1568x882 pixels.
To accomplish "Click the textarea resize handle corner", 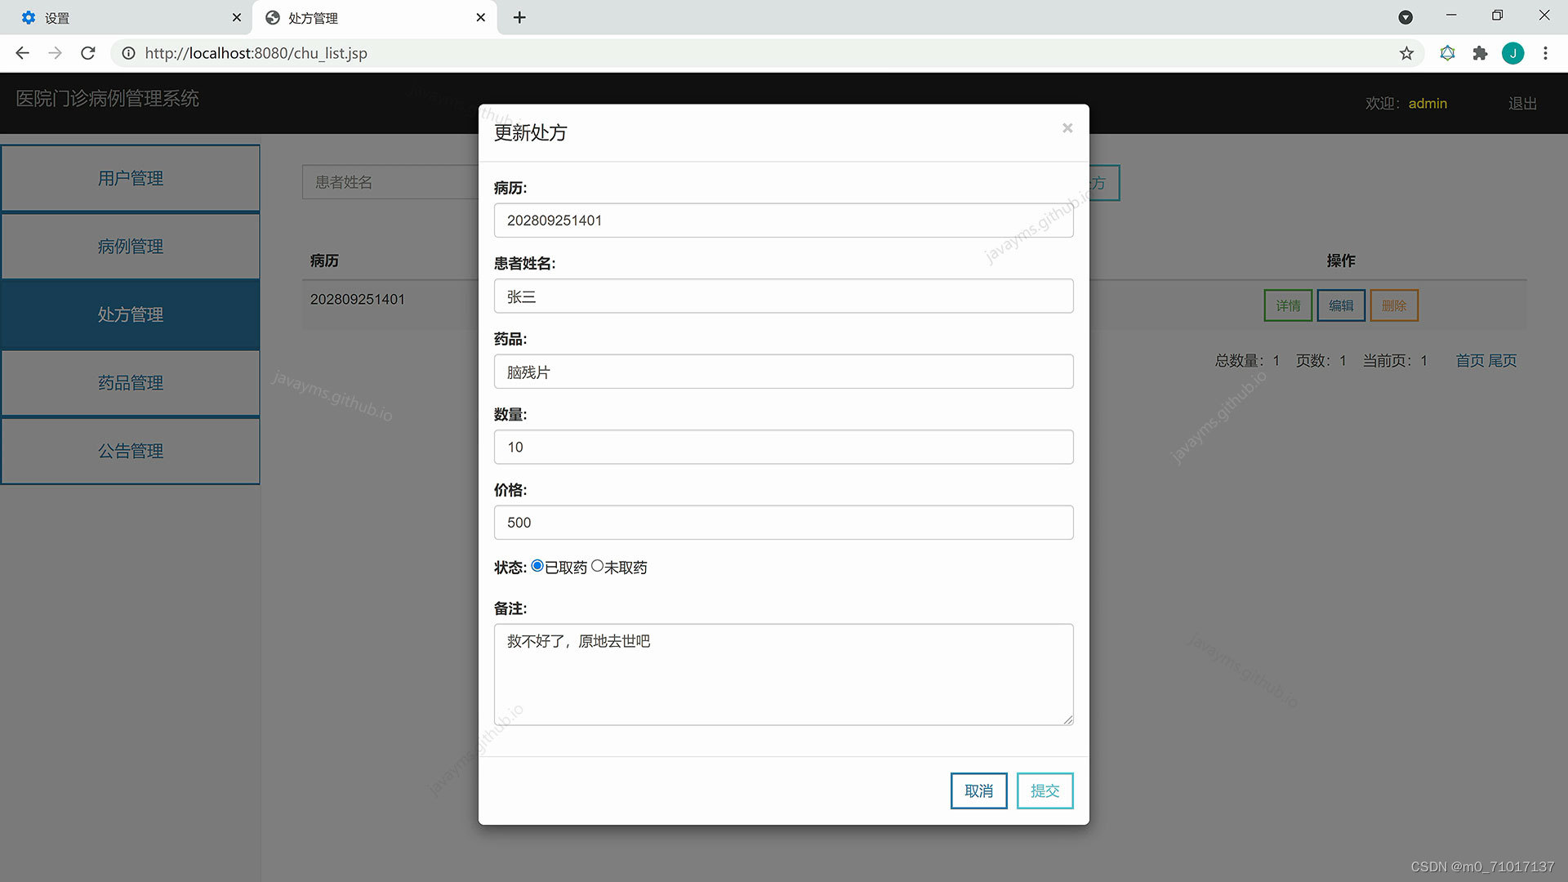I will click(x=1068, y=720).
